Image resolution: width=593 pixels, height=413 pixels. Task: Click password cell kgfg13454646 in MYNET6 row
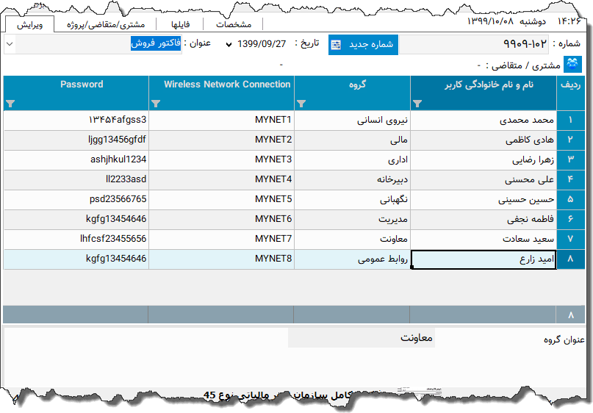76,220
